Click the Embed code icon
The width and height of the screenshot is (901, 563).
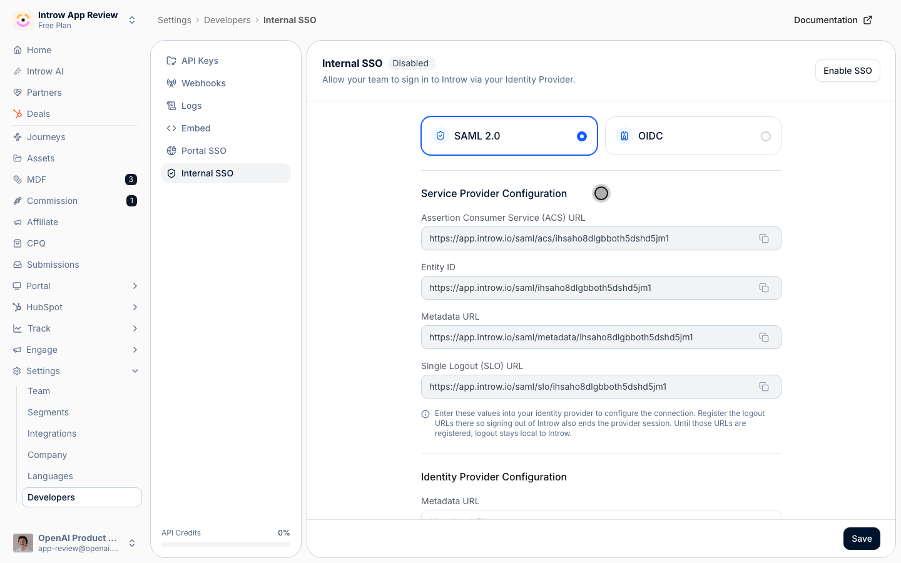[171, 128]
